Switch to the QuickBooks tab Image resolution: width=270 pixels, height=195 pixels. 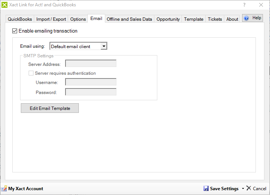click(20, 19)
